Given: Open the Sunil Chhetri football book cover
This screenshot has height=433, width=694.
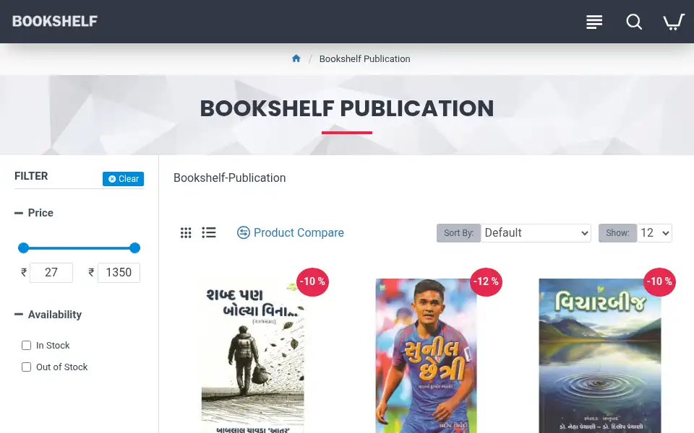Looking at the screenshot, I should coord(427,356).
